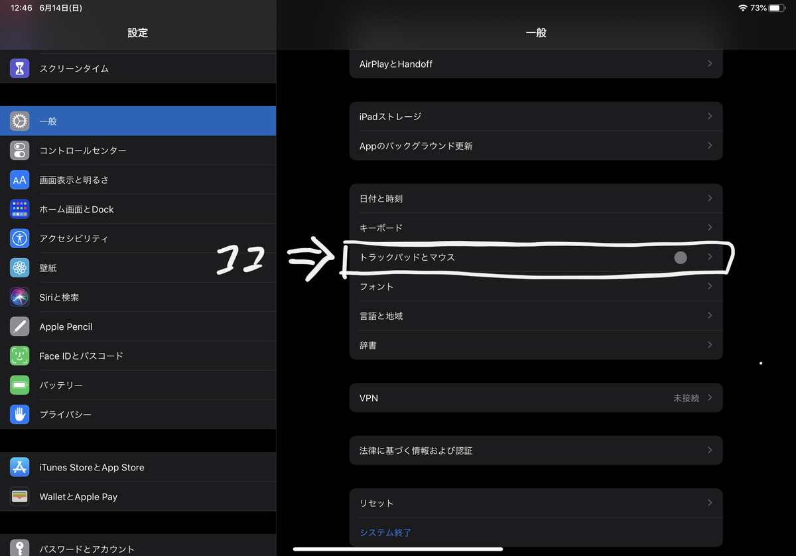Viewport: 796px width, 556px height.
Task: Open the プライバシー hand icon
Action: [20, 414]
